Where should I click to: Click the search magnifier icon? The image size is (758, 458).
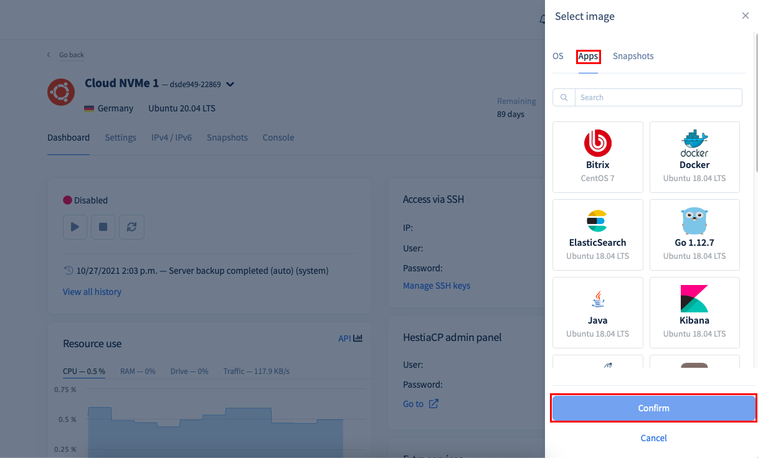tap(564, 98)
